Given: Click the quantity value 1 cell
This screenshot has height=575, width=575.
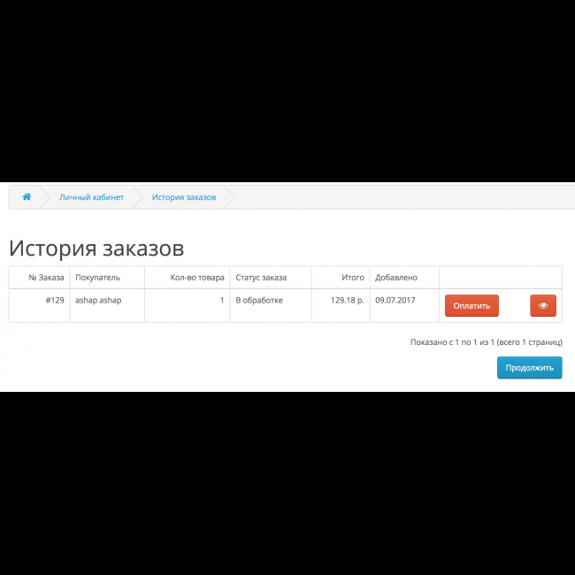Looking at the screenshot, I should (x=221, y=301).
